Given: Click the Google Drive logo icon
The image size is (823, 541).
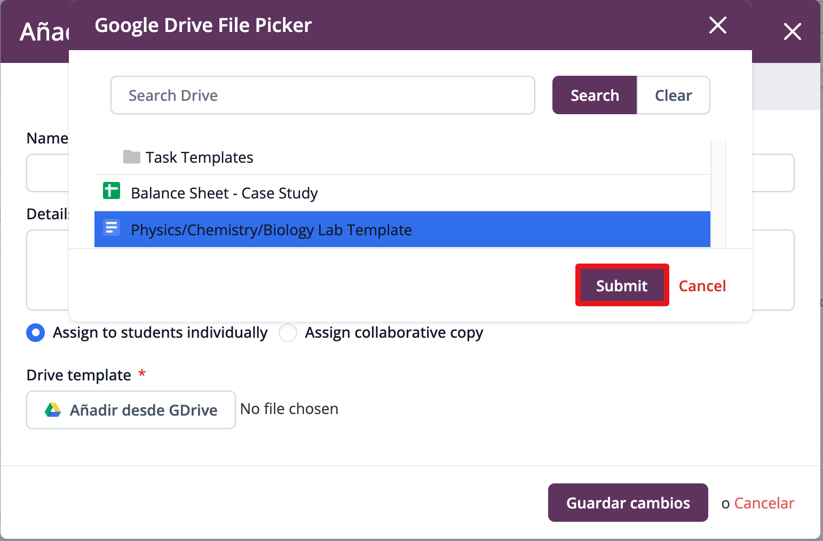Looking at the screenshot, I should click(x=52, y=410).
